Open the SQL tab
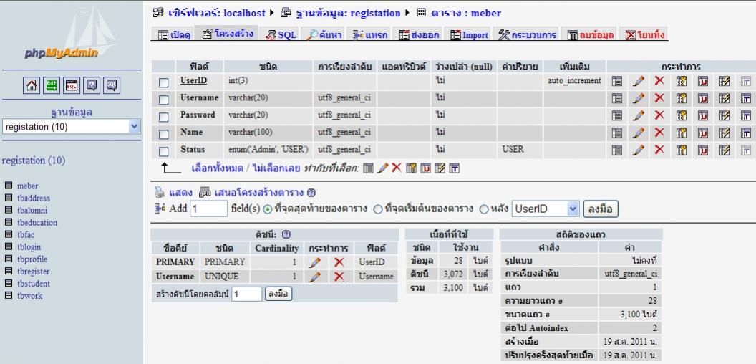The image size is (756, 364). click(x=280, y=35)
